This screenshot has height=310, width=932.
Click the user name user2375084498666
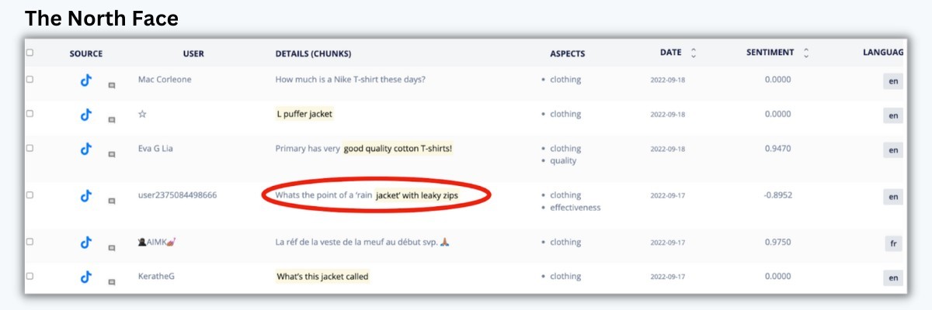177,195
